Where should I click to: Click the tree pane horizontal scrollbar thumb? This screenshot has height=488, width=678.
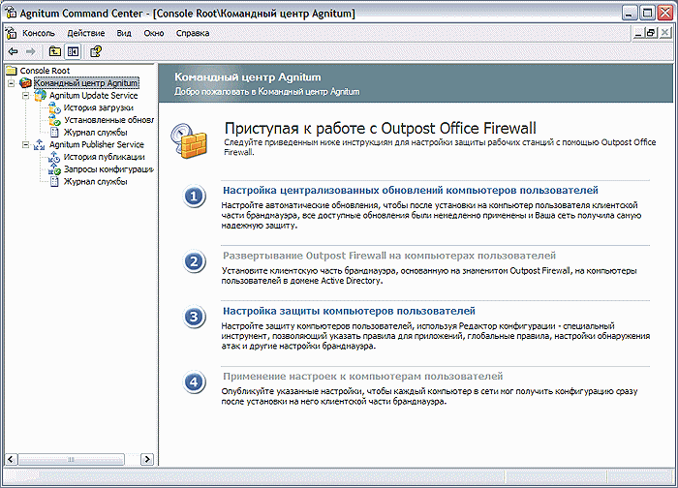tap(72, 459)
